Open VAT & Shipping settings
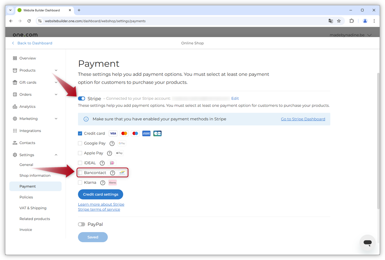 (33, 208)
